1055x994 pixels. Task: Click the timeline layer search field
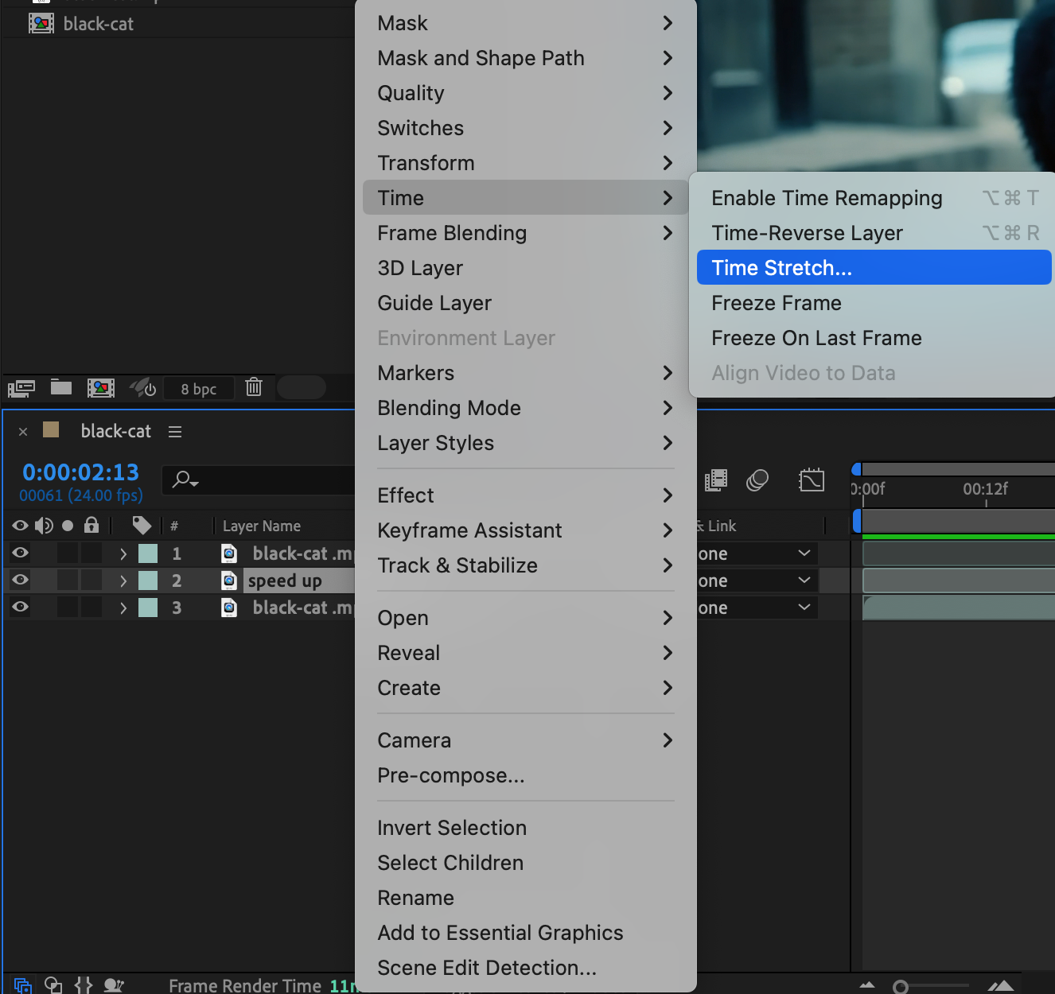tap(263, 480)
